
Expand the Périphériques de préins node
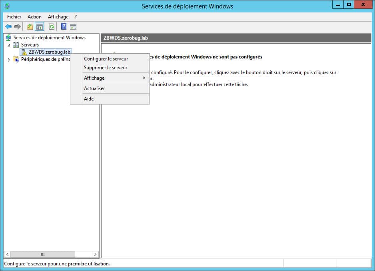[9, 59]
